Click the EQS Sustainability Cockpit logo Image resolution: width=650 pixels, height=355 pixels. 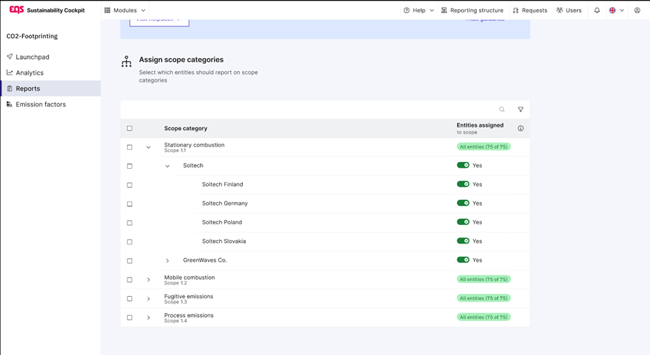pyautogui.click(x=46, y=10)
